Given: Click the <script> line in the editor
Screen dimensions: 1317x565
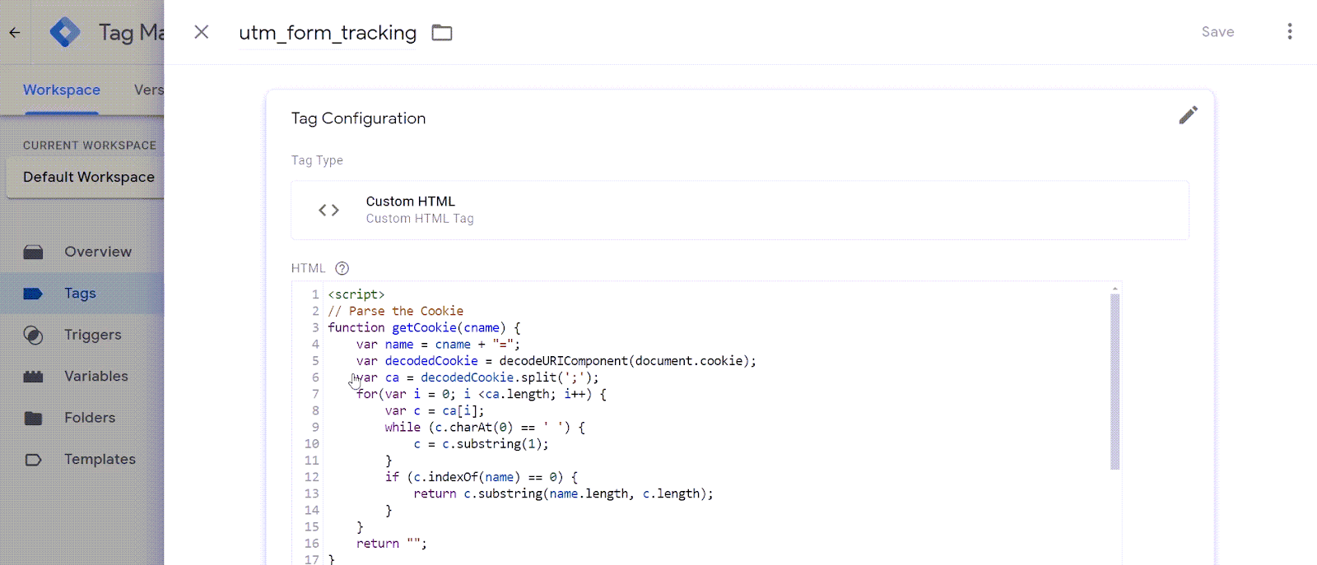Looking at the screenshot, I should (x=356, y=294).
